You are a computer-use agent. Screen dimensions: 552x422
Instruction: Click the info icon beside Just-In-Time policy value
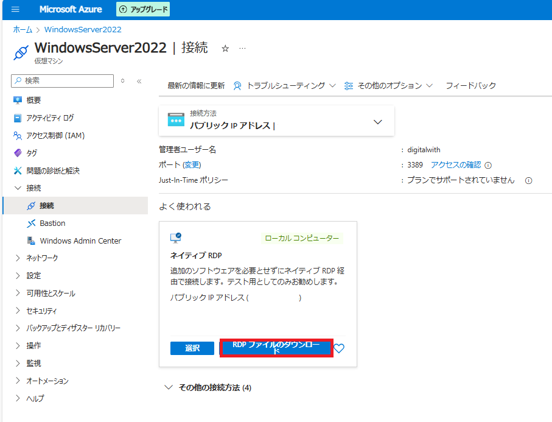[x=528, y=181]
